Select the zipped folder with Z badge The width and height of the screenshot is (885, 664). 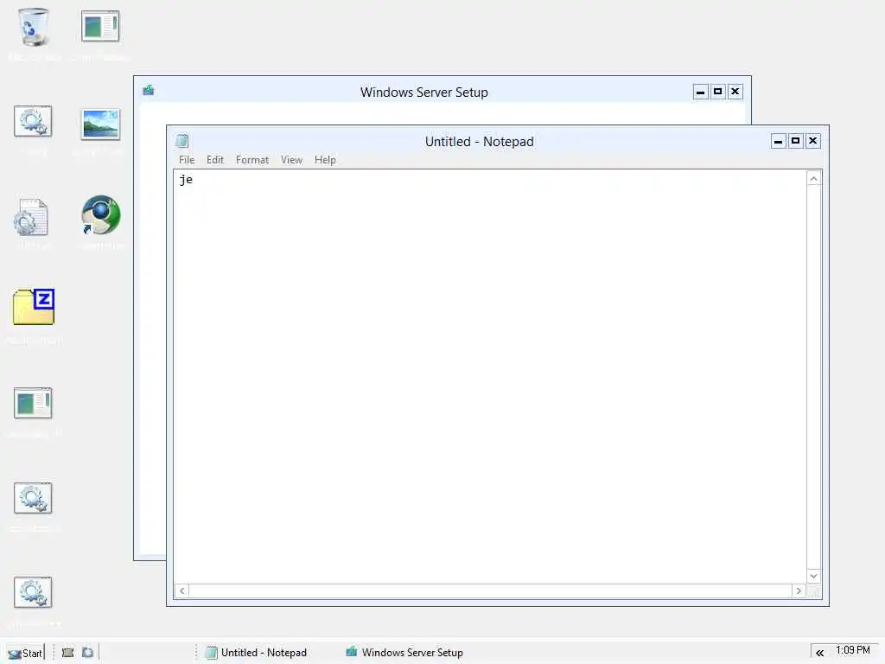34,307
